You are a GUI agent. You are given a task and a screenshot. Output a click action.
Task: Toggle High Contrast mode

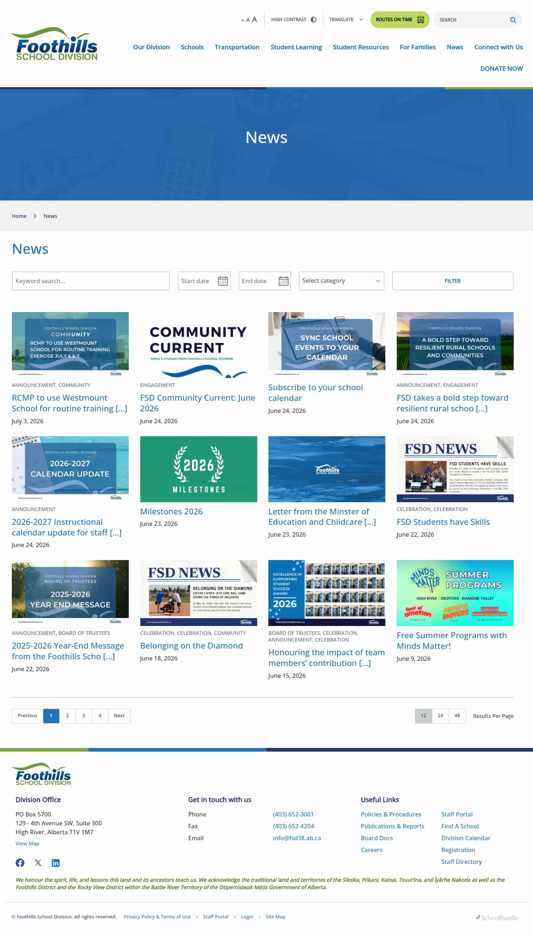coord(294,20)
